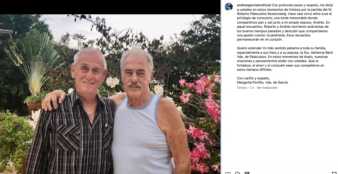Click the signature line Margarita Portillo, Vda. de García

[x=262, y=83]
